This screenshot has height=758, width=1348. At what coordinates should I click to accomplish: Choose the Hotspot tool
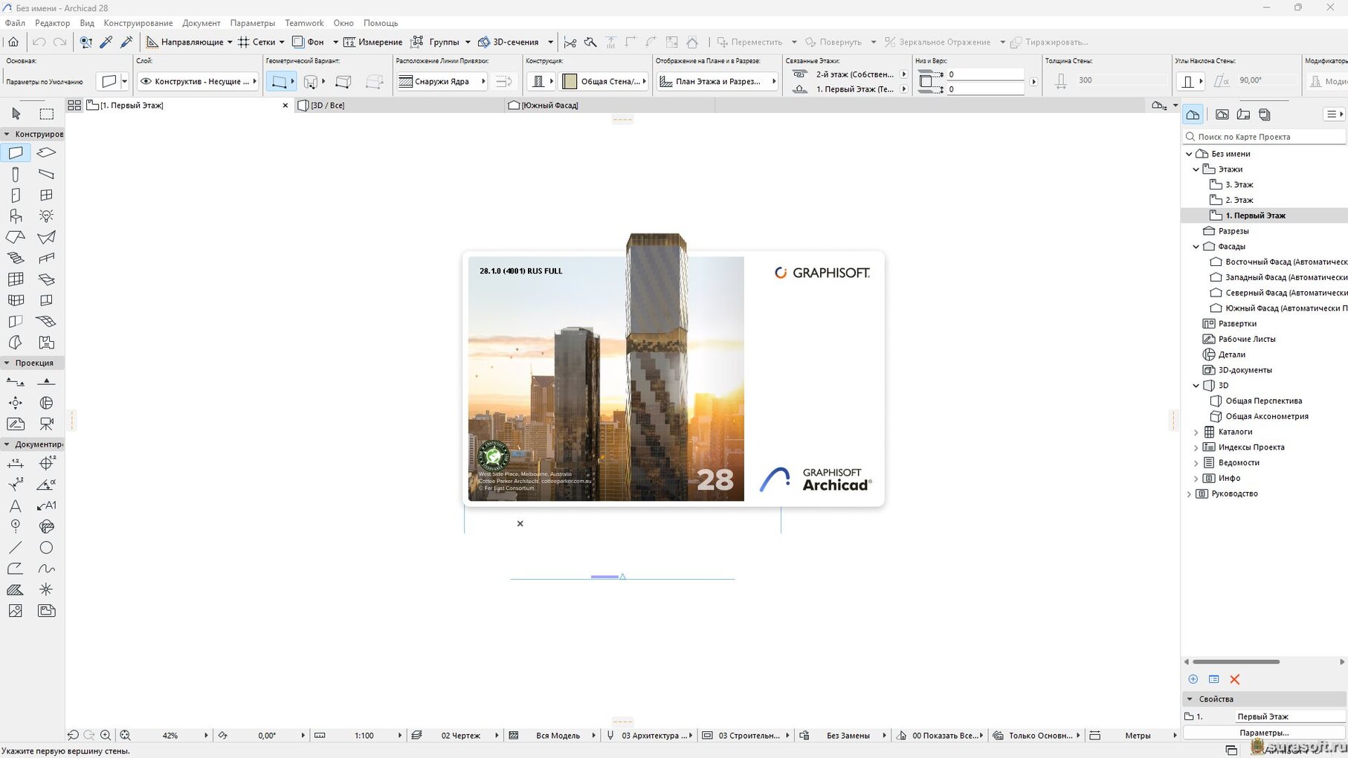coord(46,590)
